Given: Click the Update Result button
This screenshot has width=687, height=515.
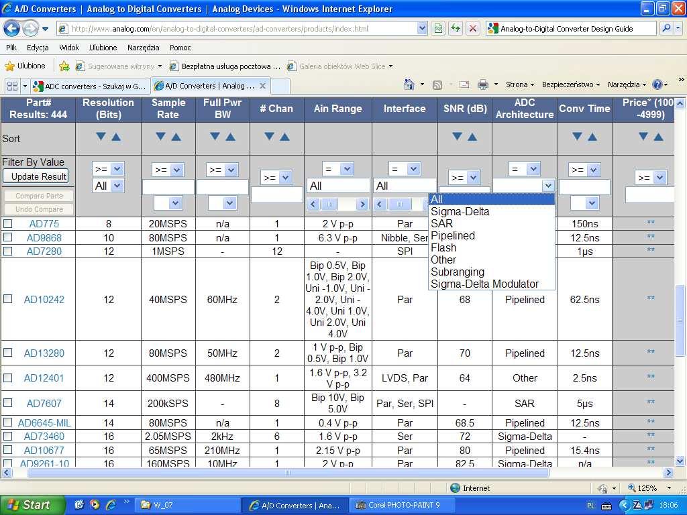Looking at the screenshot, I should (36, 176).
